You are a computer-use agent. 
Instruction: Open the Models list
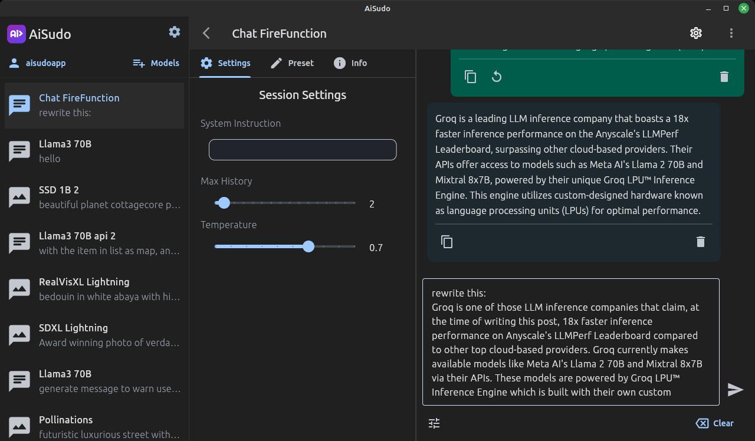156,63
